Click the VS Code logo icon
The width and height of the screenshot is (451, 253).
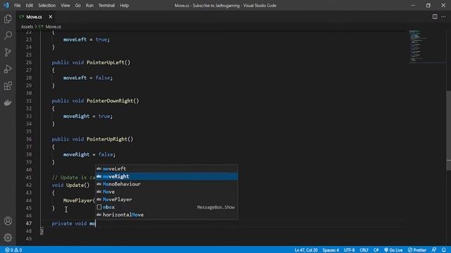(6, 5)
